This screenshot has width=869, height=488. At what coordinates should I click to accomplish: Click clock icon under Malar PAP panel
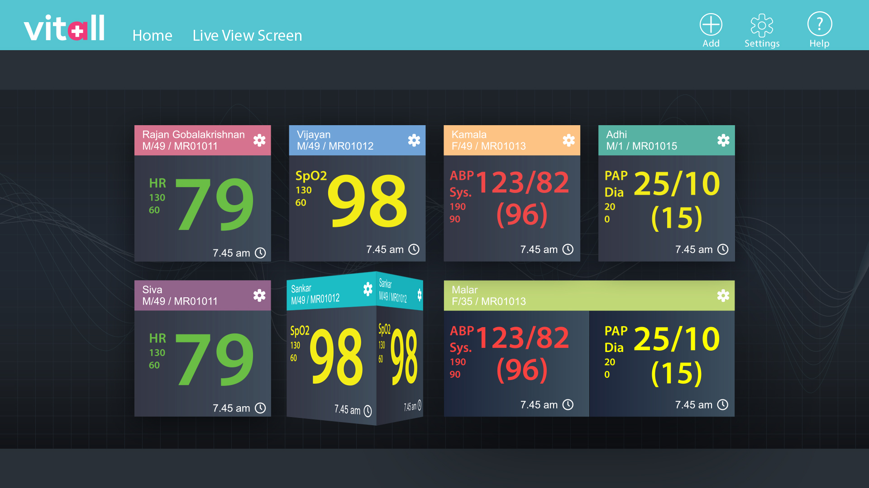click(x=723, y=404)
